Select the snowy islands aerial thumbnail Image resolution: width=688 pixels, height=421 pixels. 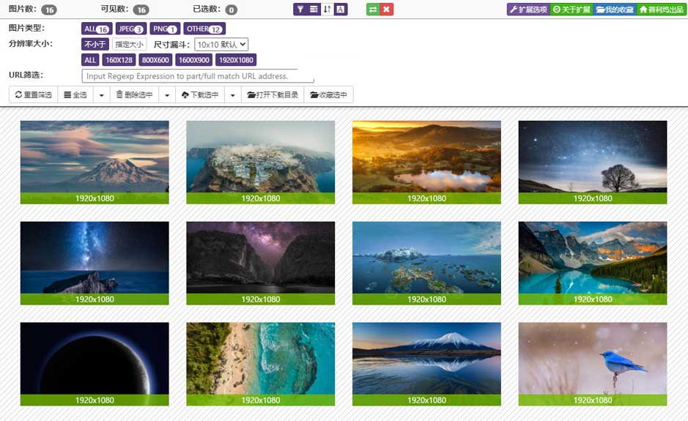(426, 263)
